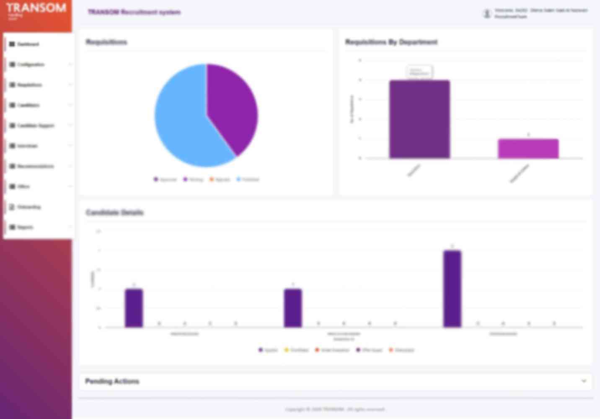Expand the Pending Actions panel chevron
Image resolution: width=600 pixels, height=419 pixels.
[584, 381]
